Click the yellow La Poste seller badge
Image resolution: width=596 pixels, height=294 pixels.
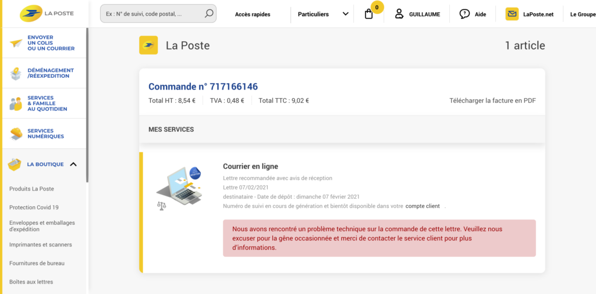[148, 45]
